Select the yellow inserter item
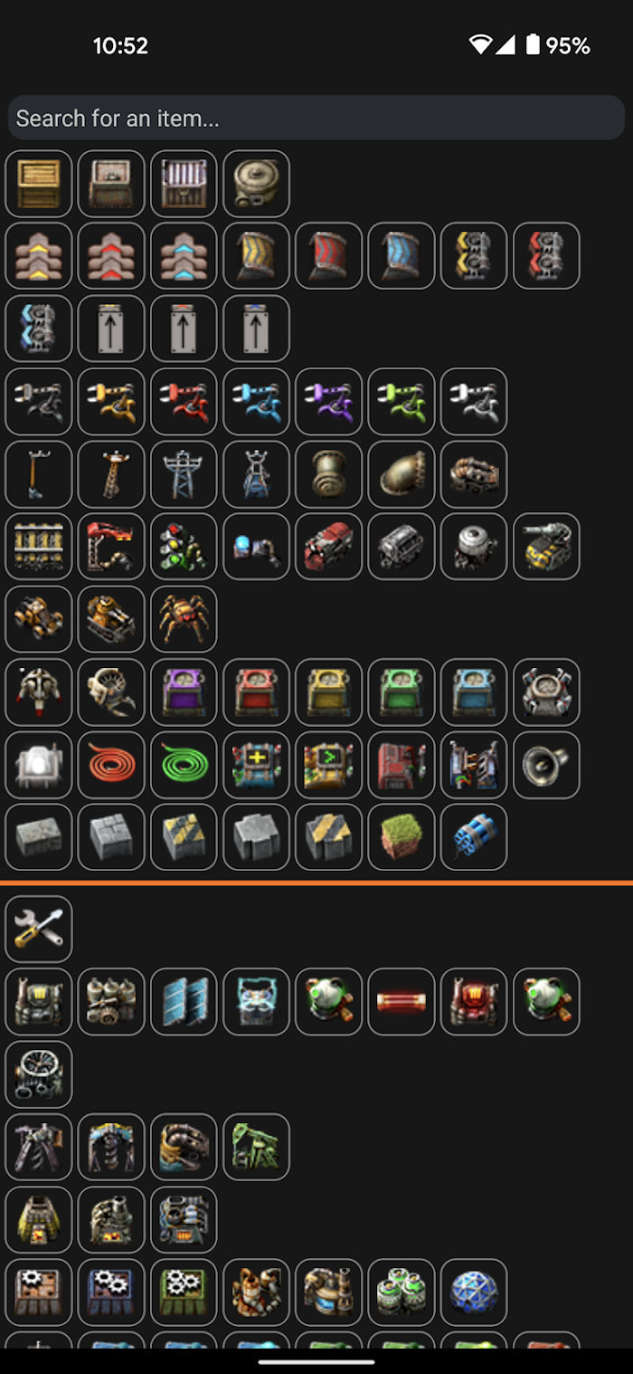The height and width of the screenshot is (1374, 633). tap(111, 402)
